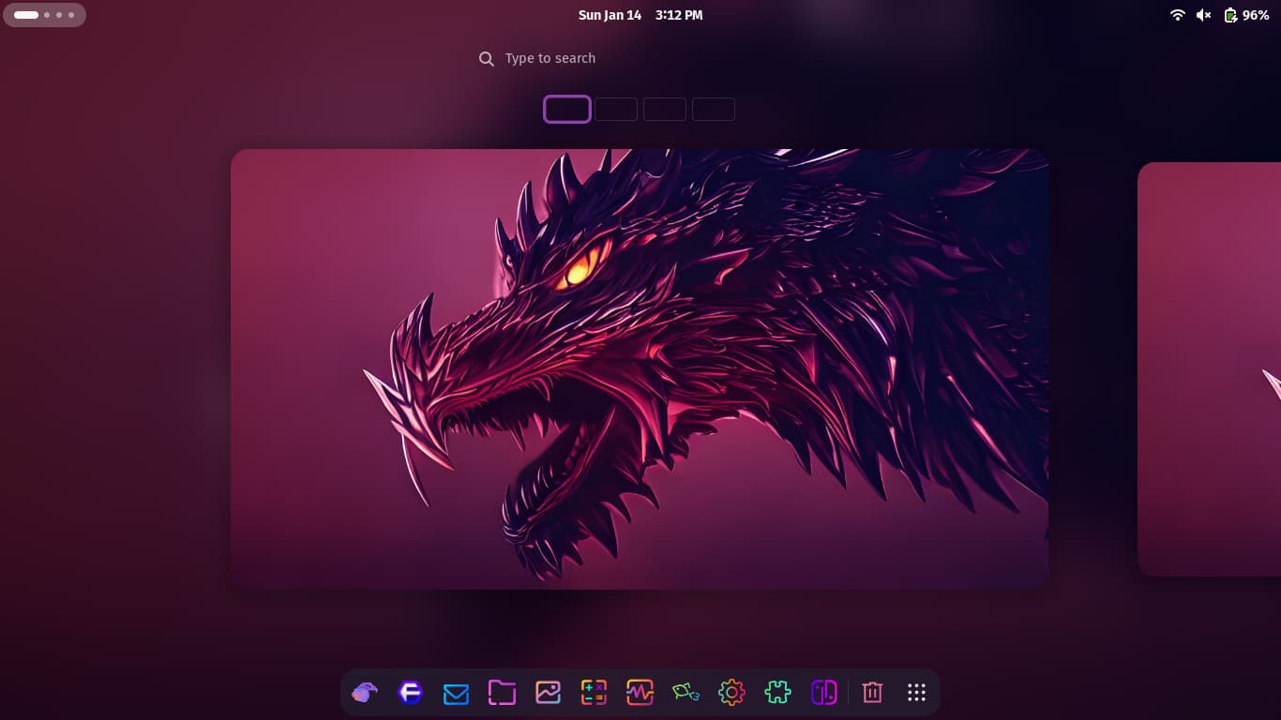Open the Files folder icon in dock
The height and width of the screenshot is (720, 1281).
[x=502, y=693]
